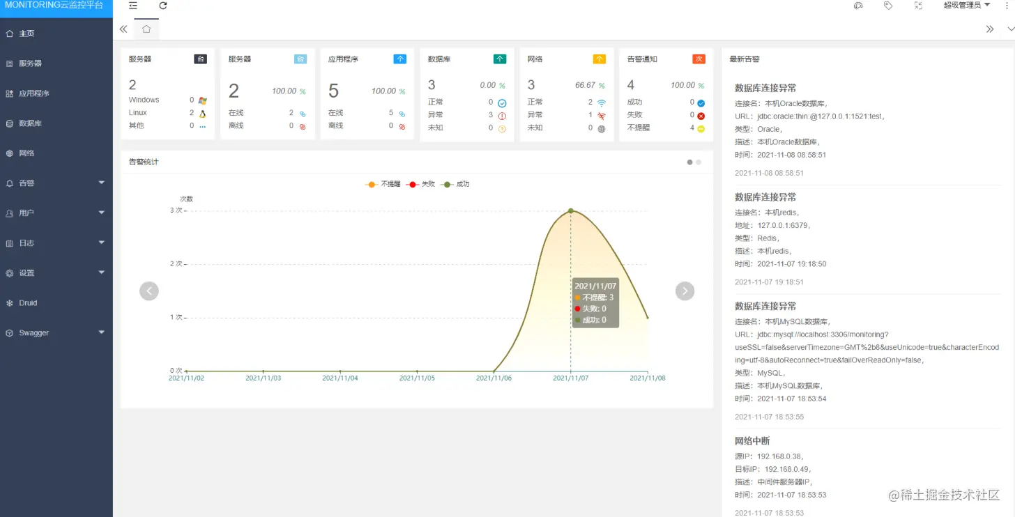Click the refresh icon in the top bar
This screenshot has height=517, width=1015.
163,6
